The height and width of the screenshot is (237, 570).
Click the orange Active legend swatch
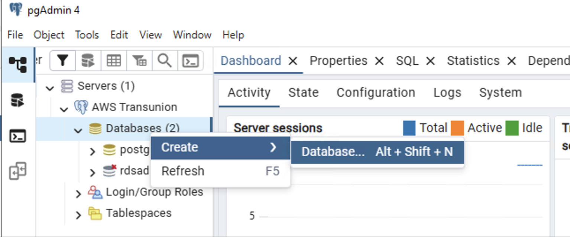457,128
